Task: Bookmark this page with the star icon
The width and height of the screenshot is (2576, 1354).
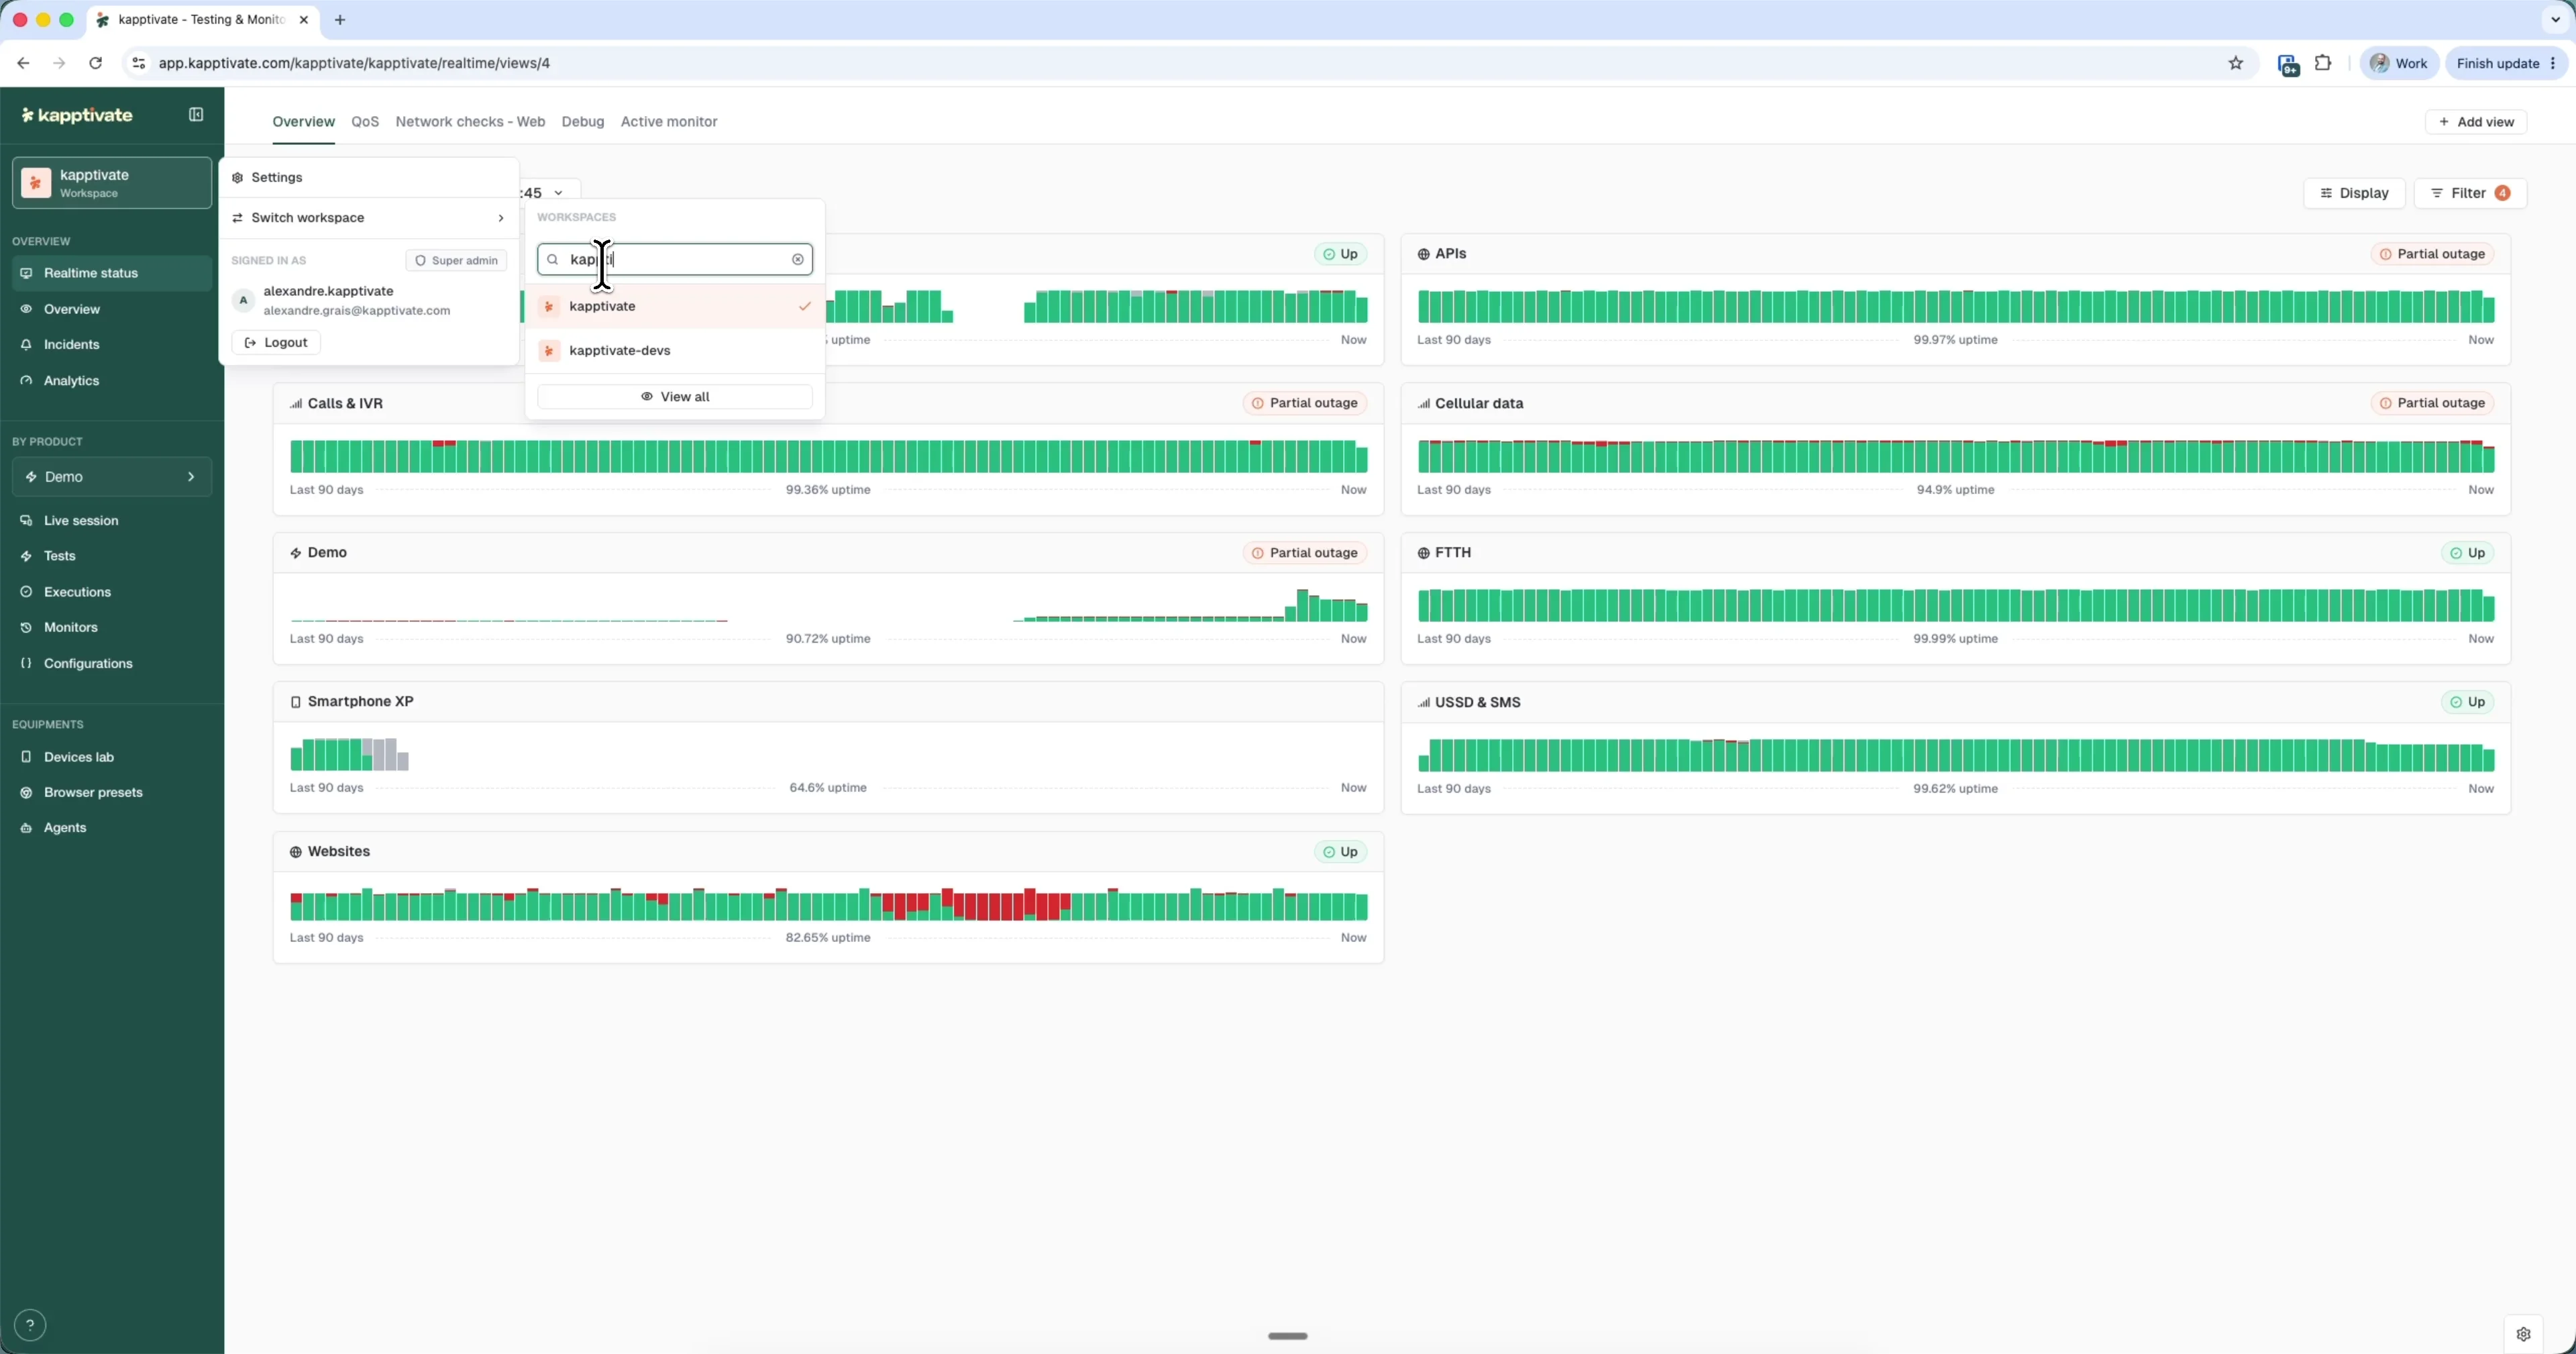Action: pos(2236,63)
